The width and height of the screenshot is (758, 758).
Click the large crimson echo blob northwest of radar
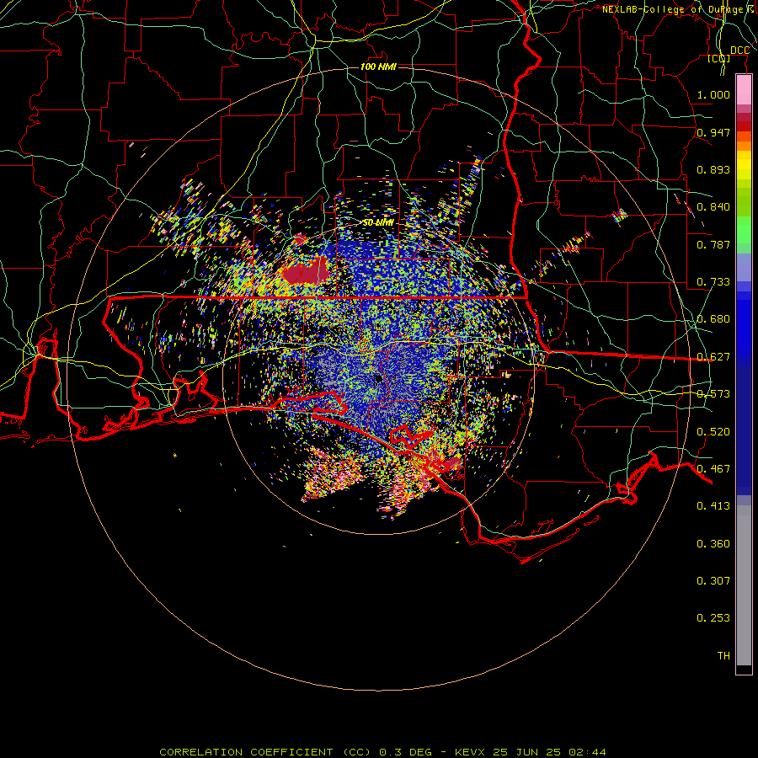[x=306, y=271]
